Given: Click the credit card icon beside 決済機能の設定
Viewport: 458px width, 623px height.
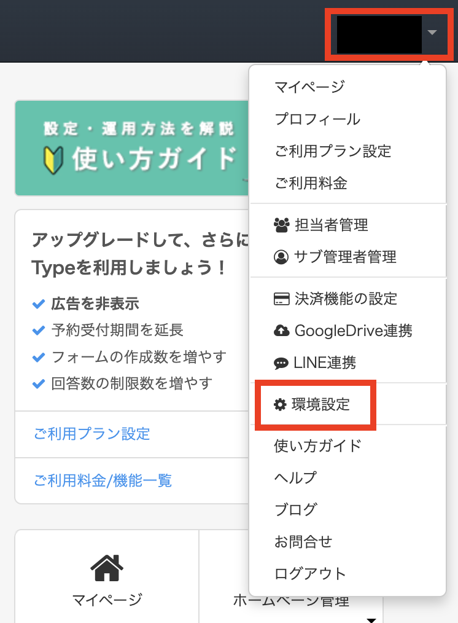Looking at the screenshot, I should coord(281,299).
